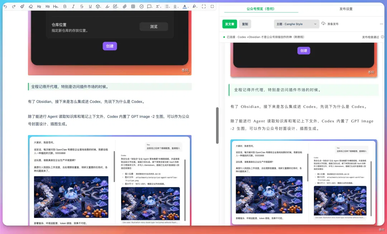Attach a file with paperclip icon
Viewport: 387px width, 234px height.
click(125, 6)
